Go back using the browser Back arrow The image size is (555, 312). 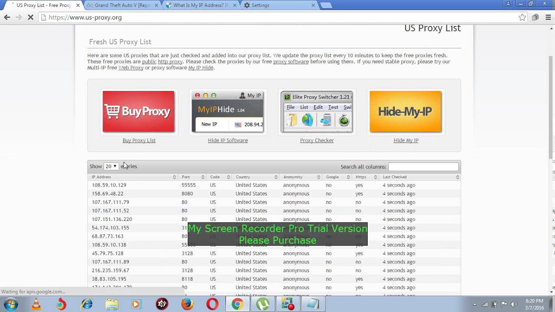pos(7,17)
